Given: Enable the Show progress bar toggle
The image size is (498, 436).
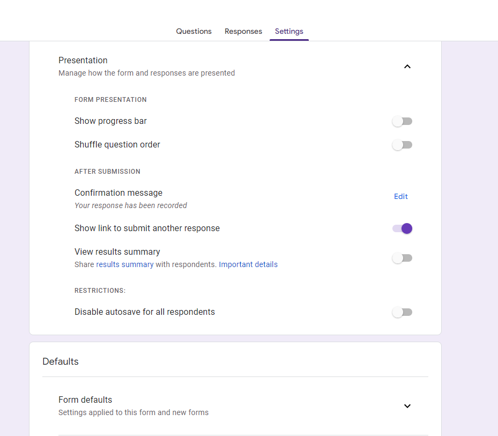Looking at the screenshot, I should pyautogui.click(x=402, y=121).
